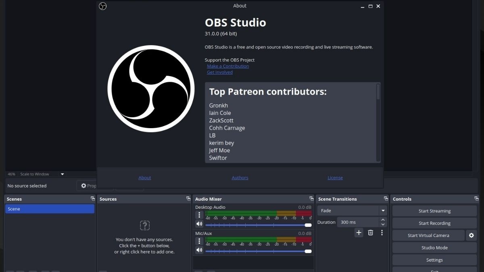This screenshot has width=484, height=272.
Task: Click the kerim bey contributor name
Action: (x=221, y=143)
